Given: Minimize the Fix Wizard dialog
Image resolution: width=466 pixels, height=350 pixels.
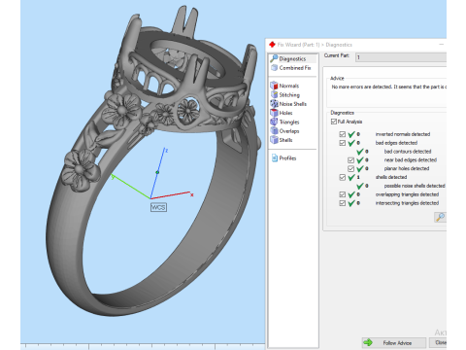Looking at the screenshot, I should [x=442, y=45].
